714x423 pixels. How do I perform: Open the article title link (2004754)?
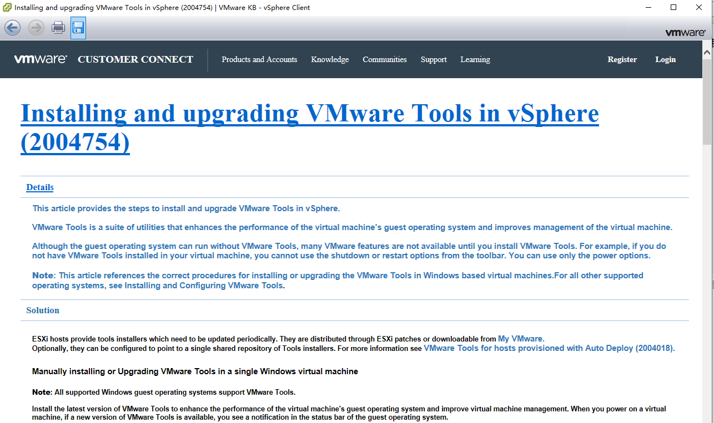[x=310, y=128]
